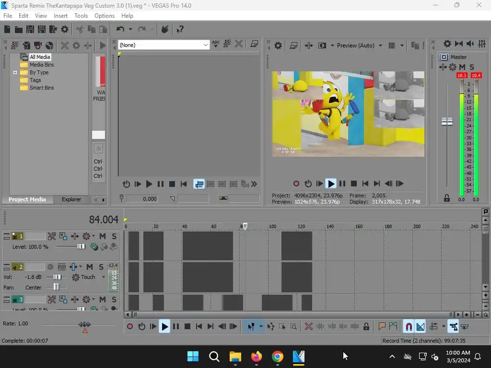
Task: Lock Master fader channels
Action: click(x=447, y=198)
